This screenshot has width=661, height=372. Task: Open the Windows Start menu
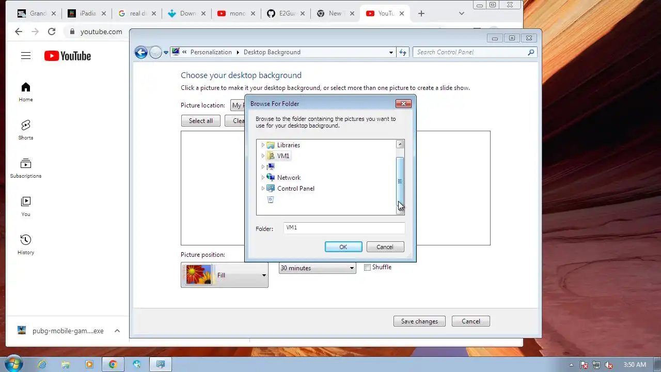click(x=14, y=364)
